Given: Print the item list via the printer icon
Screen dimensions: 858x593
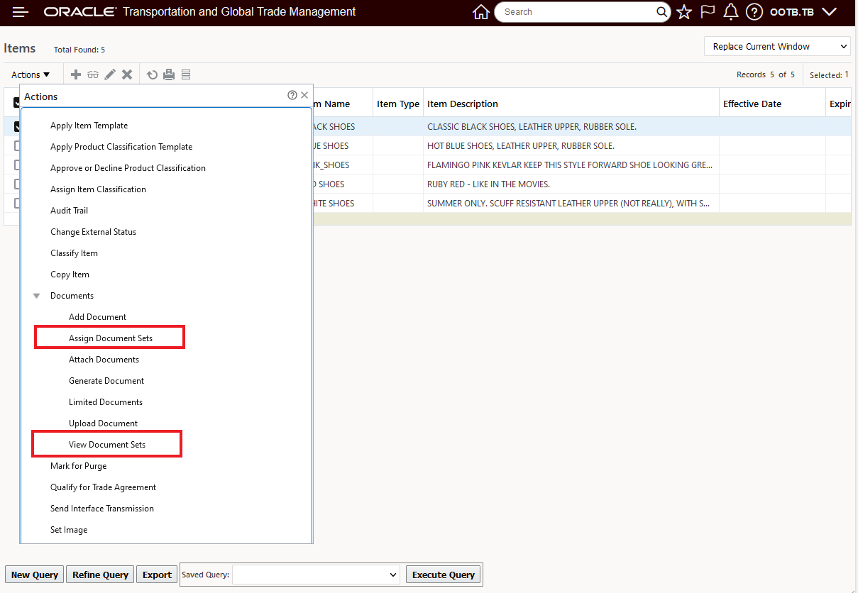Looking at the screenshot, I should [169, 74].
